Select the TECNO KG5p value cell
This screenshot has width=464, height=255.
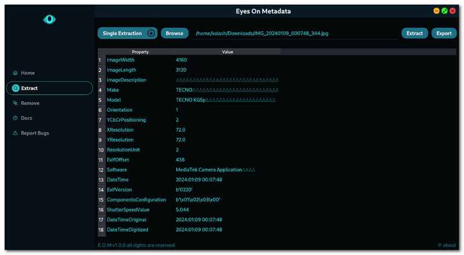tap(227, 100)
